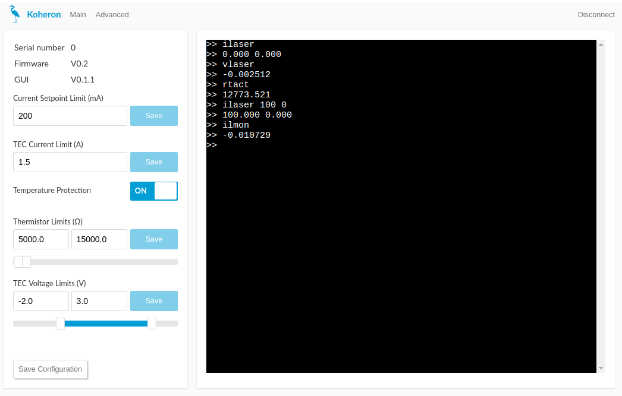Click the terminal scrollbar up arrow
This screenshot has height=396, width=622.
click(x=601, y=45)
